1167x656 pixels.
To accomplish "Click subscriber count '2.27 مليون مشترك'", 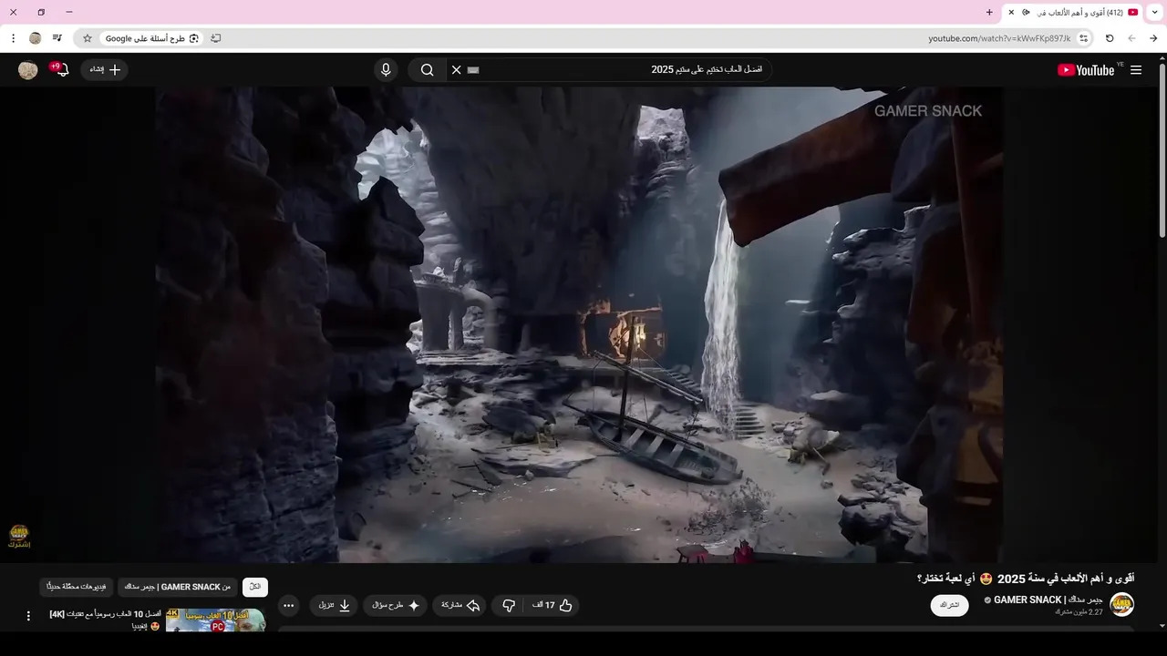I will (x=1079, y=612).
